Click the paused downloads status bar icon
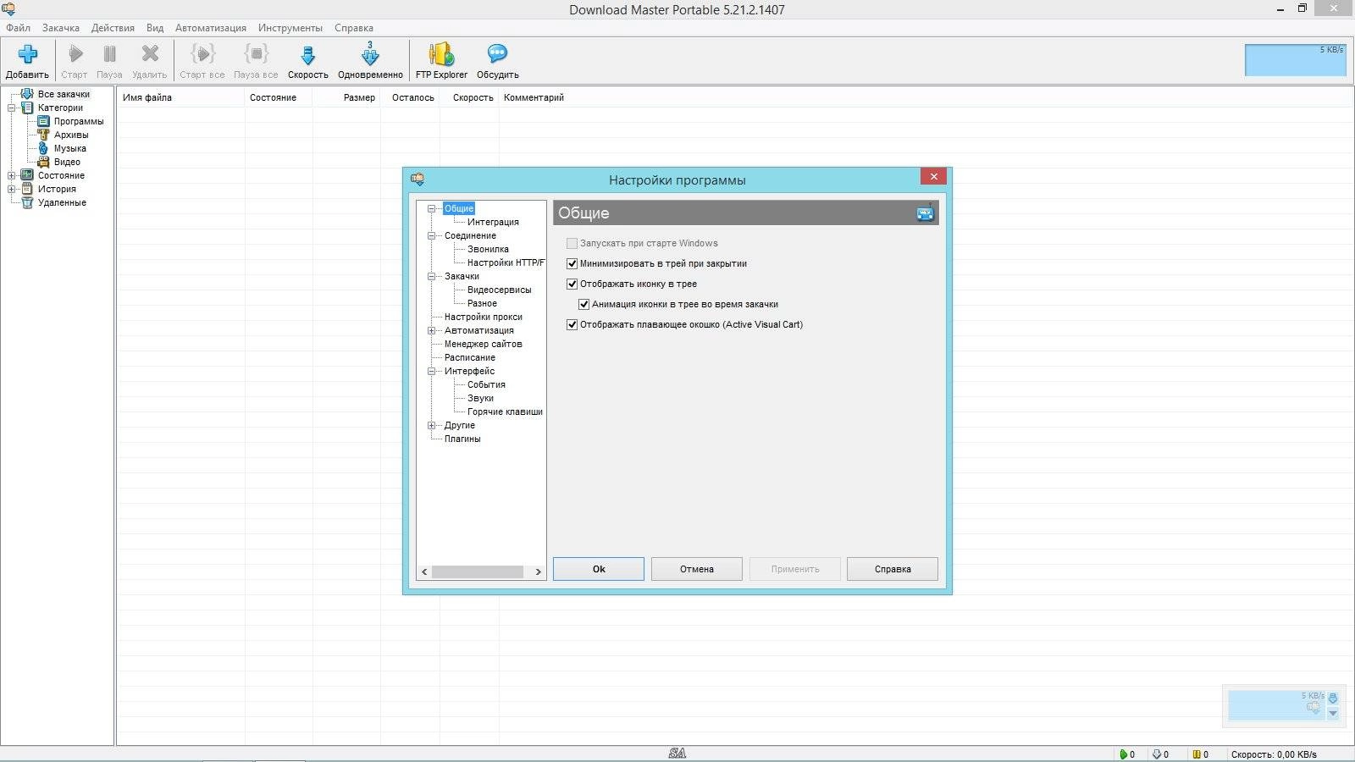 [x=1196, y=754]
